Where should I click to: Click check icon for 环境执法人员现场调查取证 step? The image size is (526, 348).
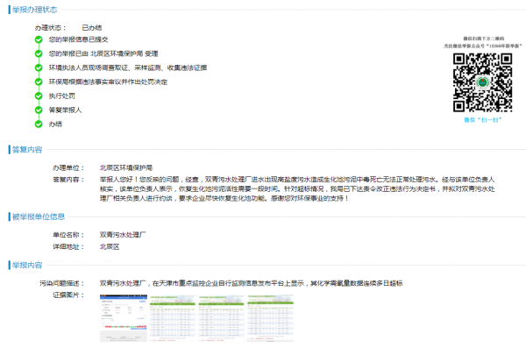39,67
